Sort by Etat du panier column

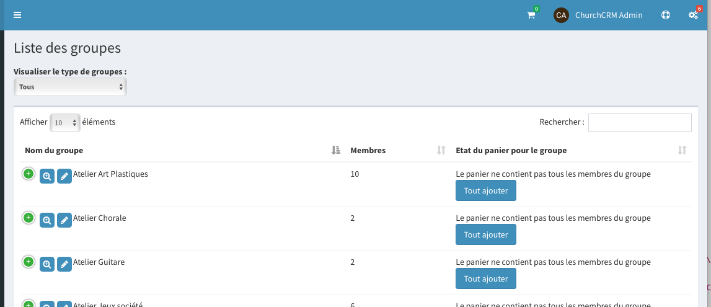572,150
